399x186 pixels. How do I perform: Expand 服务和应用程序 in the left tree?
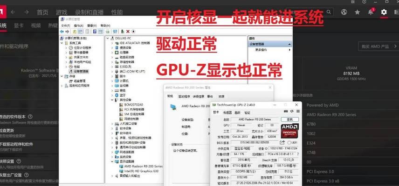click(x=62, y=86)
